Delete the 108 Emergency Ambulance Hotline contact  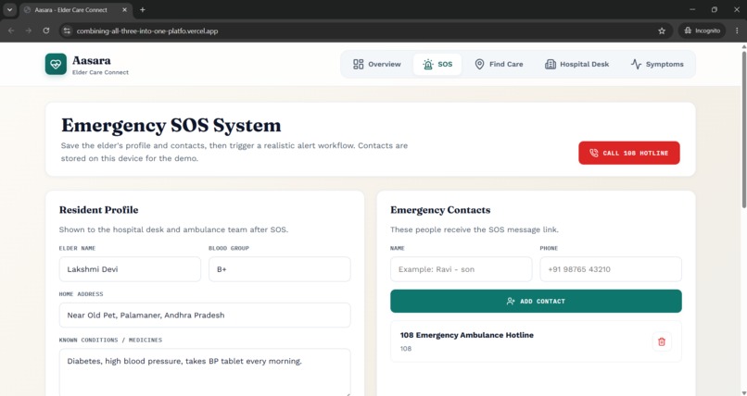point(661,341)
